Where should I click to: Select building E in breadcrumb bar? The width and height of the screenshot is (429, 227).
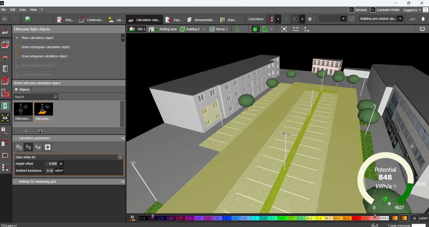(190, 29)
